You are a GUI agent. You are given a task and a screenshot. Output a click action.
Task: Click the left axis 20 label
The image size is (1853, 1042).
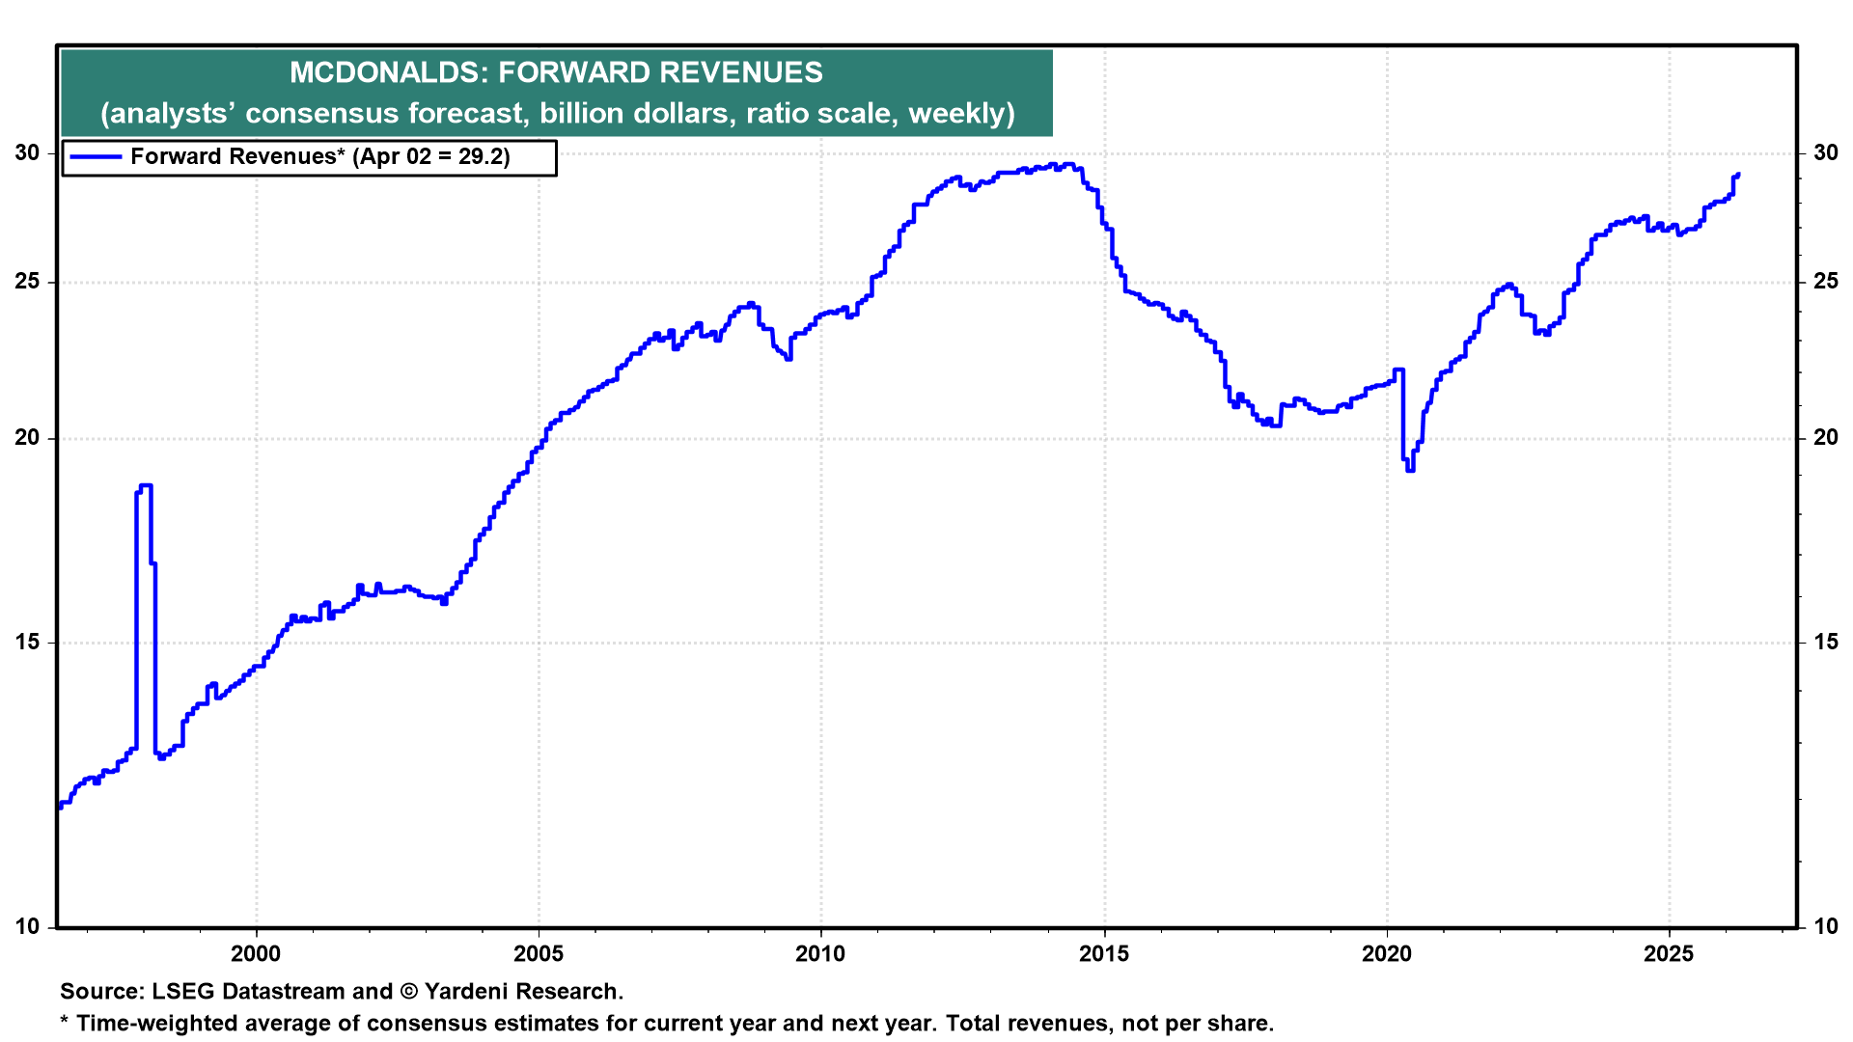coord(28,438)
